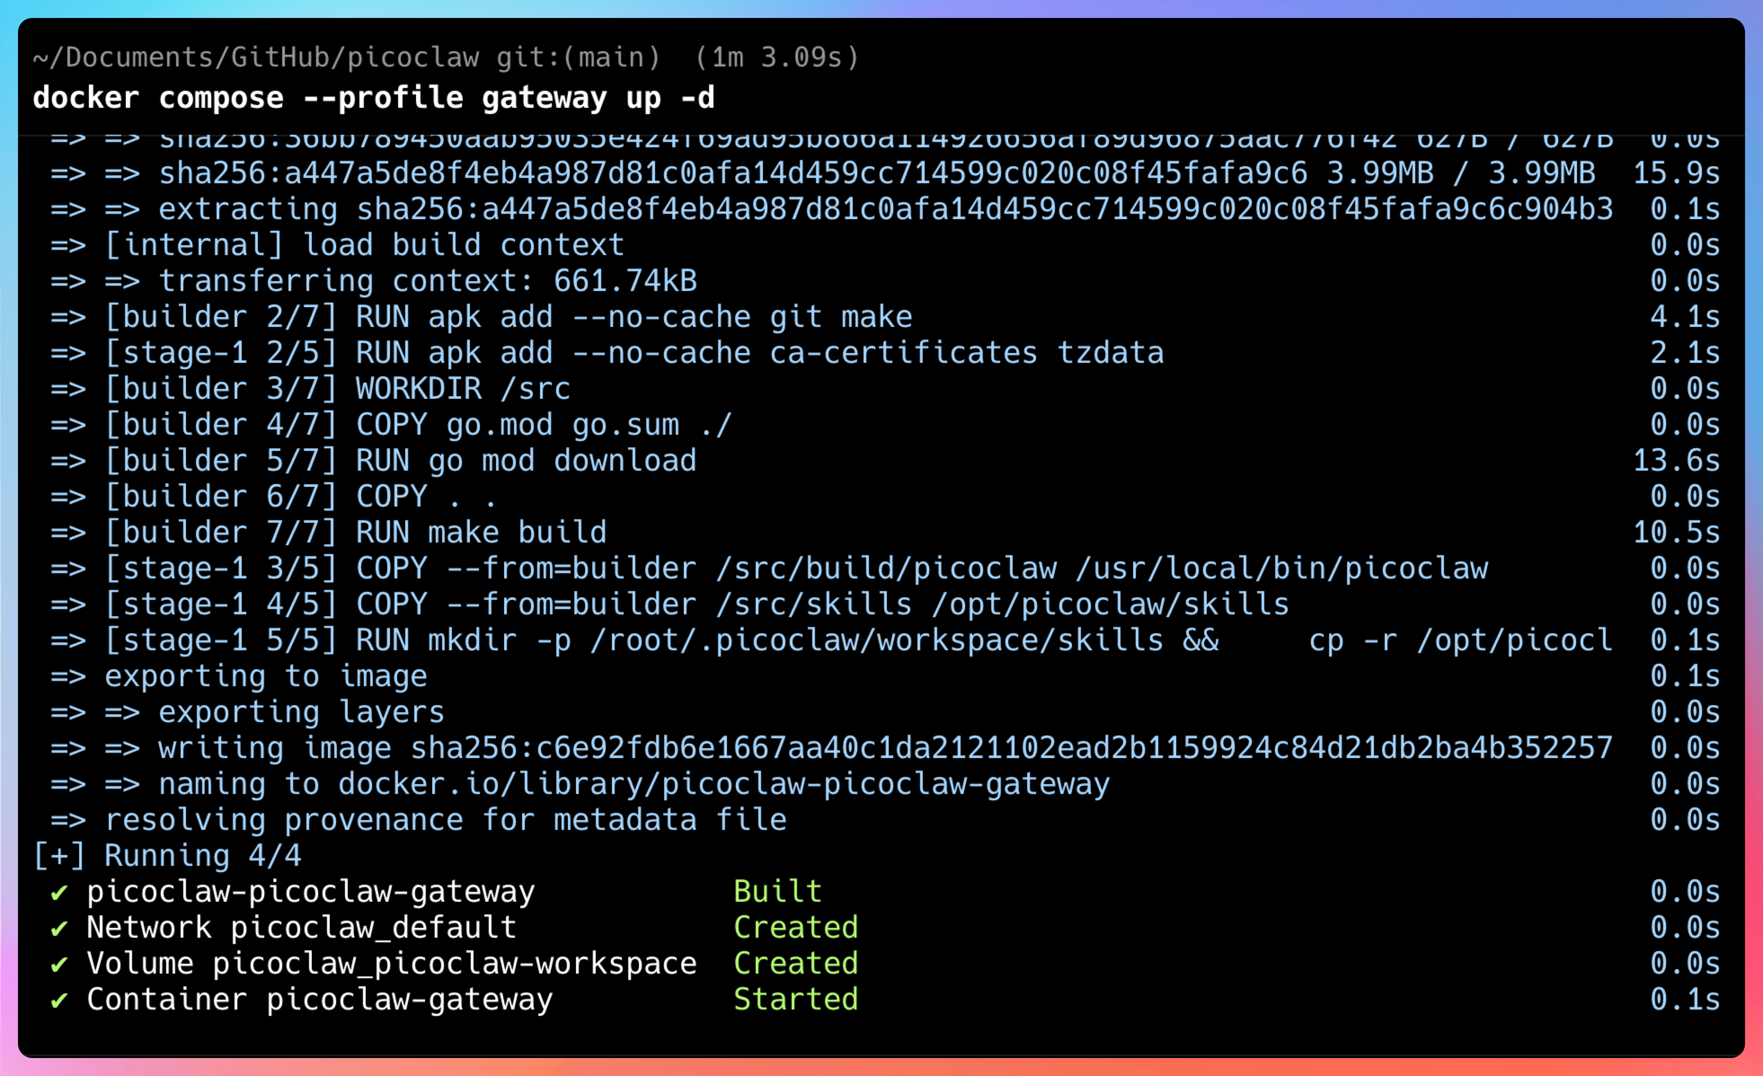Click the RUN make build step line
Image resolution: width=1763 pixels, height=1076 pixels.
[481, 533]
